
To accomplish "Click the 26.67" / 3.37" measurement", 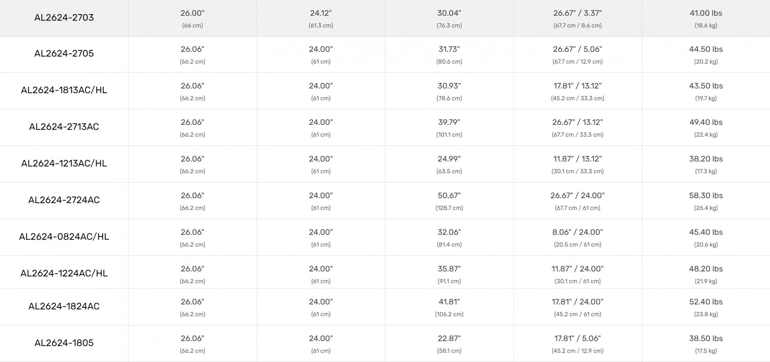I will 577,13.
